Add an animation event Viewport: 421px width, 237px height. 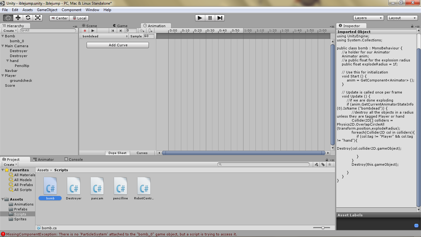point(150,31)
